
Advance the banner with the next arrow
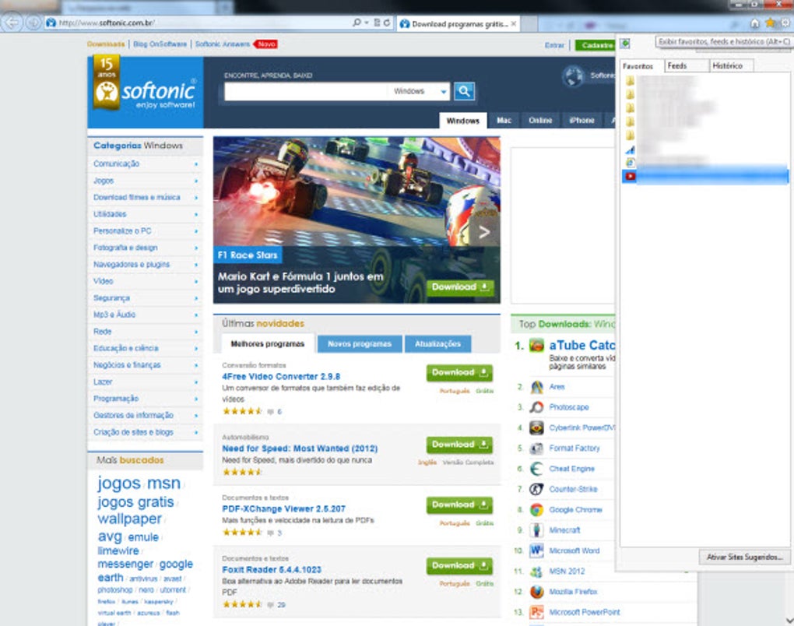coord(484,232)
